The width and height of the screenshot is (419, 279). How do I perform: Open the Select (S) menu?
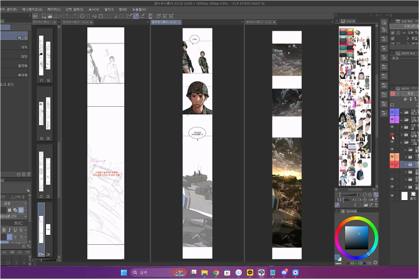[74, 9]
